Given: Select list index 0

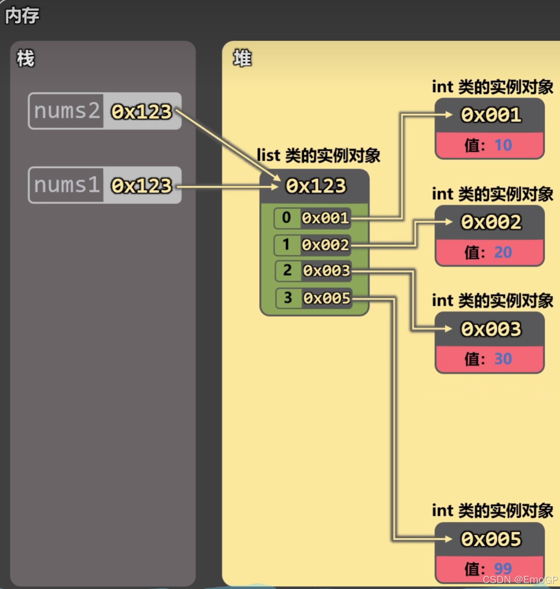Looking at the screenshot, I should pos(287,218).
